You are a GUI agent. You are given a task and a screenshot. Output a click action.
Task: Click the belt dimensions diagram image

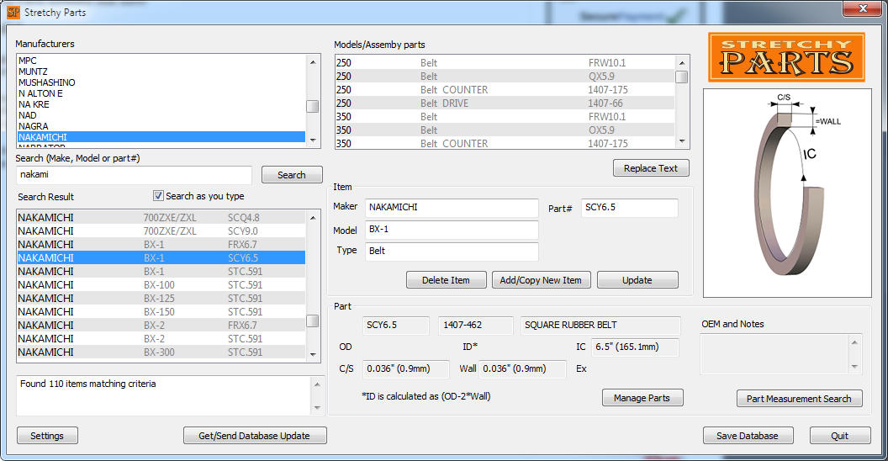787,193
